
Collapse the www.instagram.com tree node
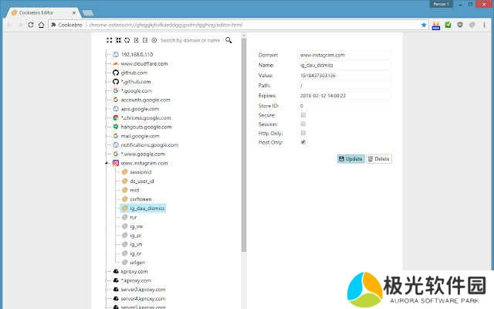(107, 164)
